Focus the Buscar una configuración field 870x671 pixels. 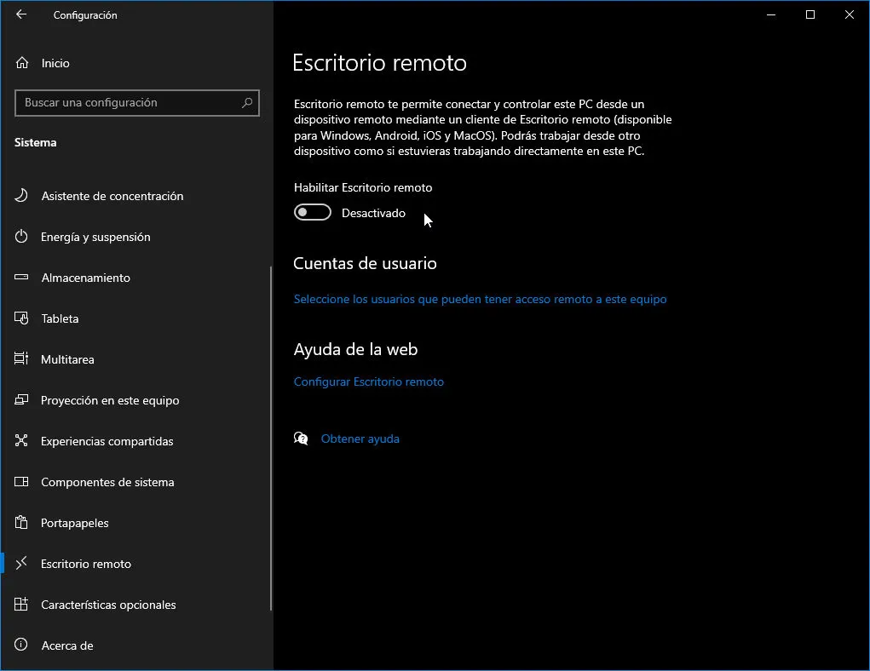[x=137, y=102]
